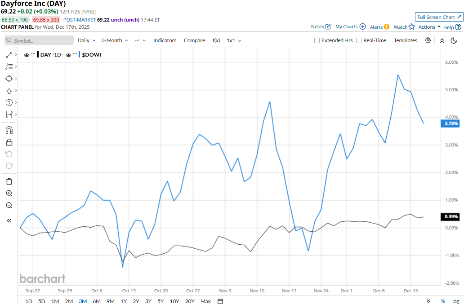
Task: Click the blue 3.78% price label
Action: click(450, 123)
